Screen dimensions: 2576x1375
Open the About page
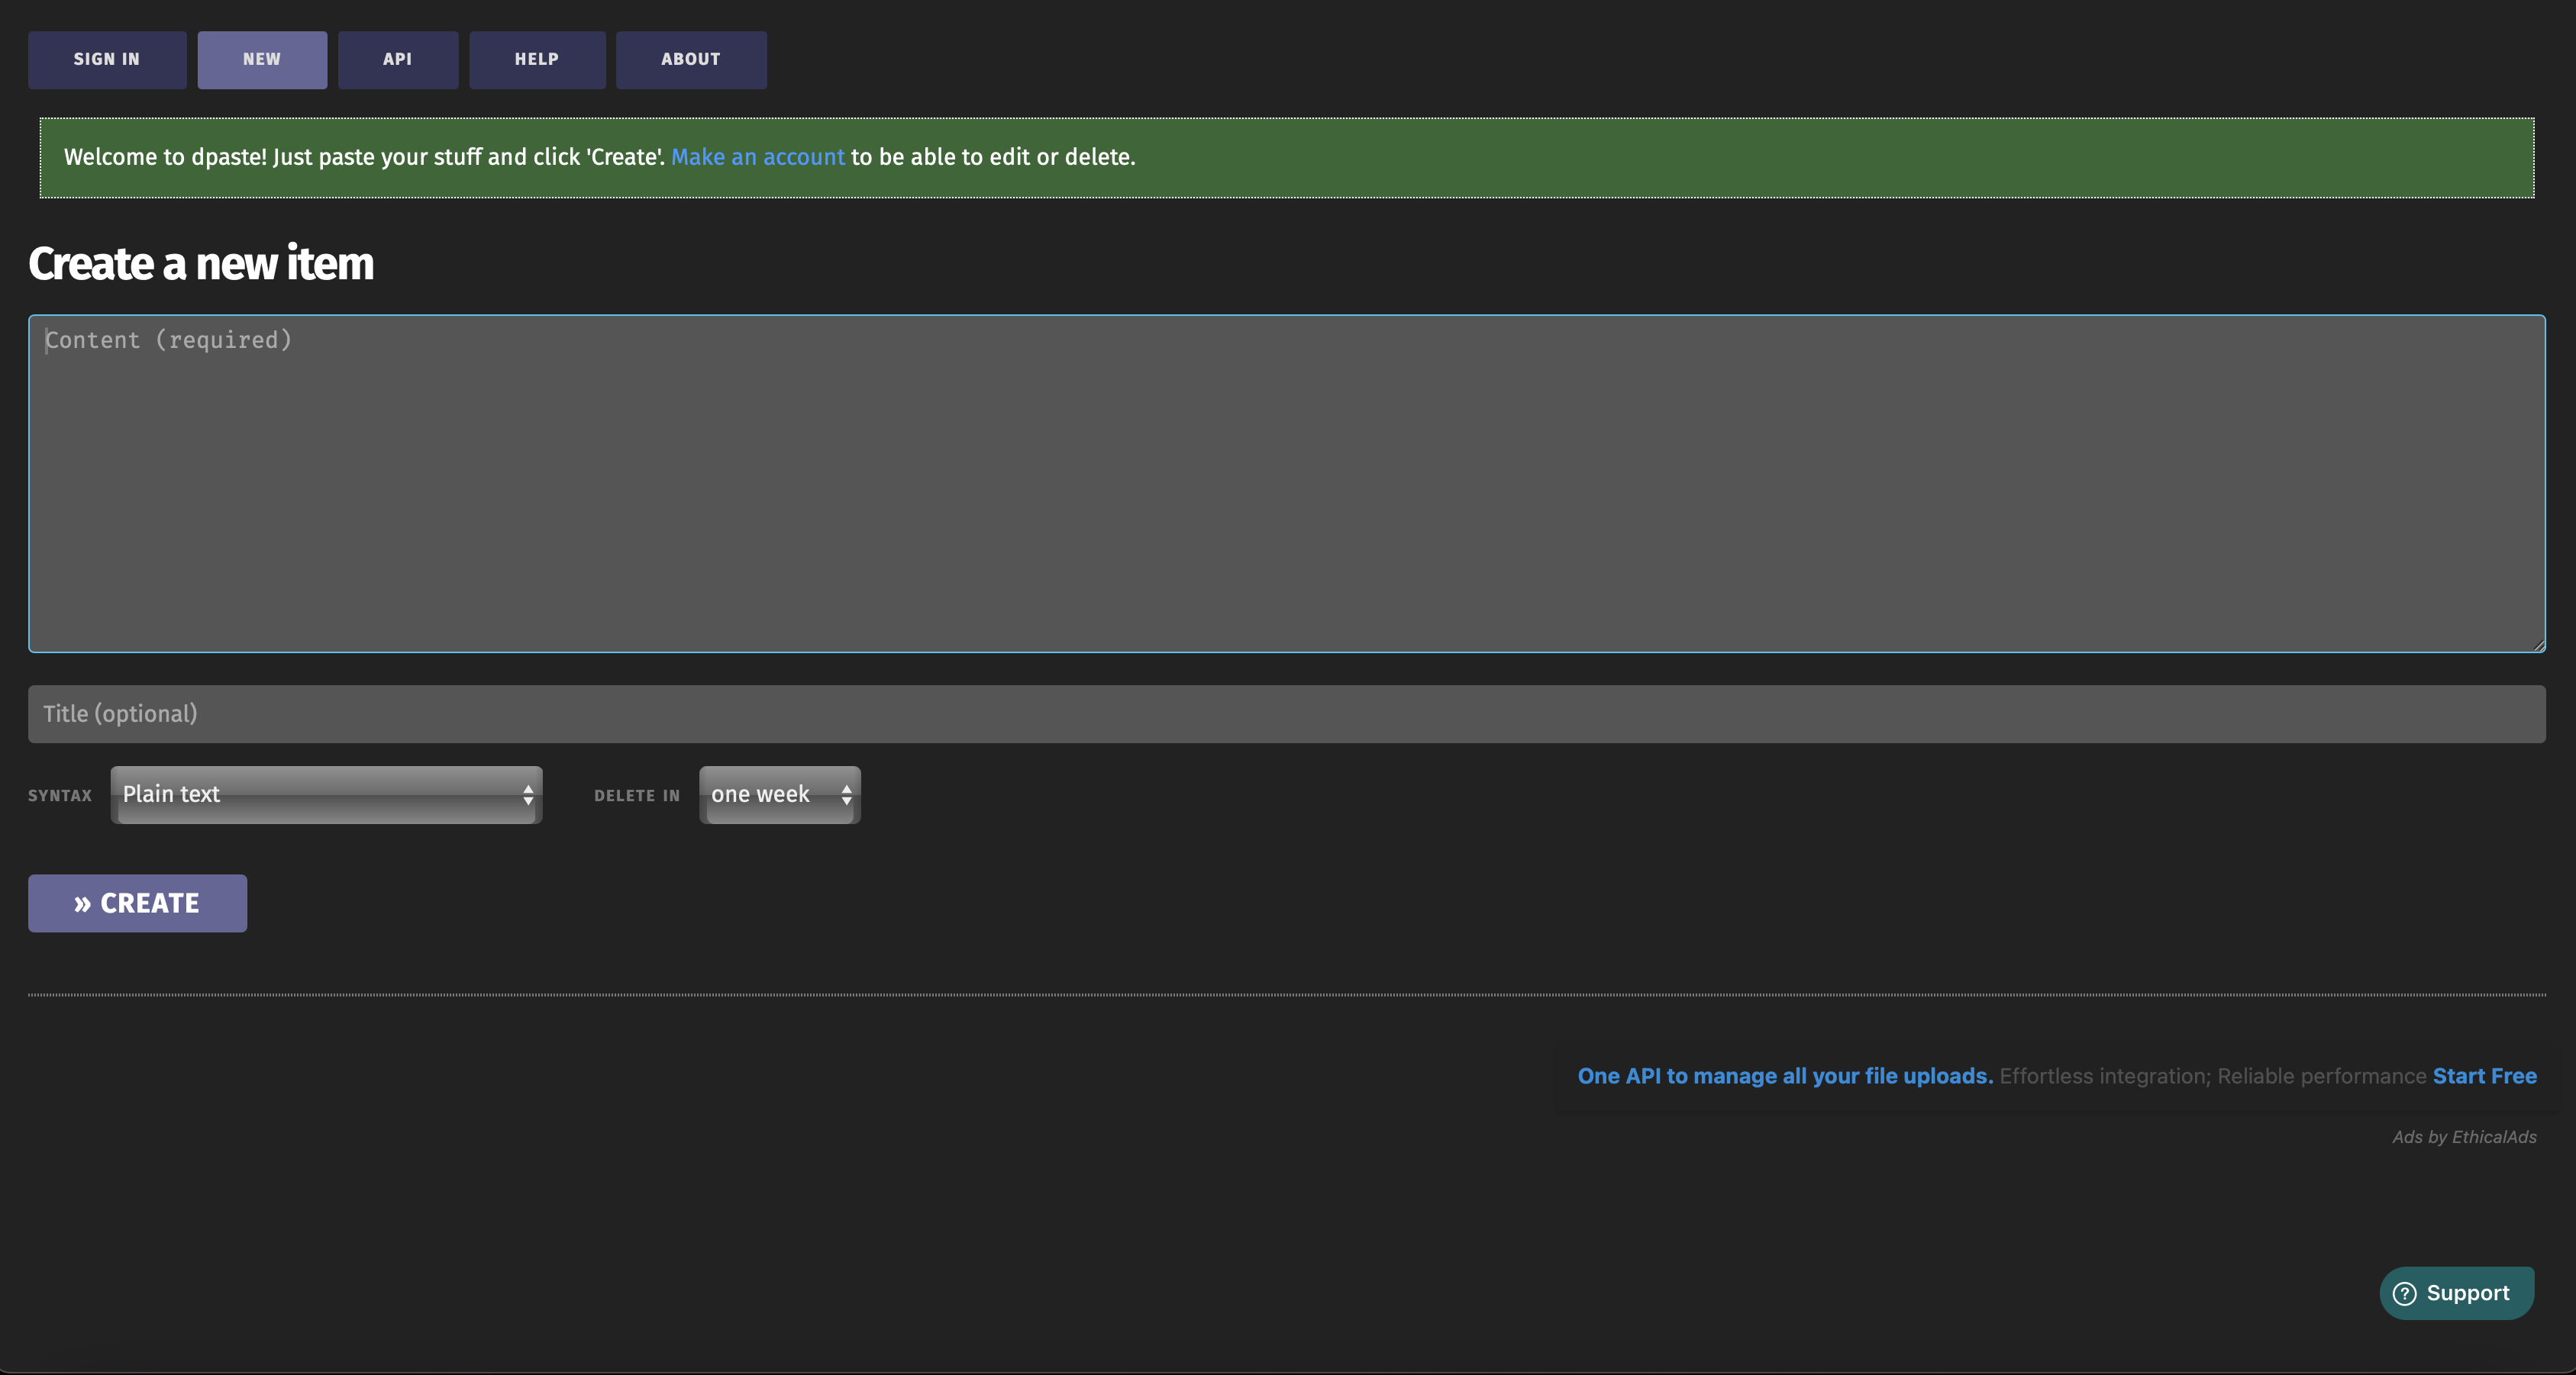click(691, 60)
